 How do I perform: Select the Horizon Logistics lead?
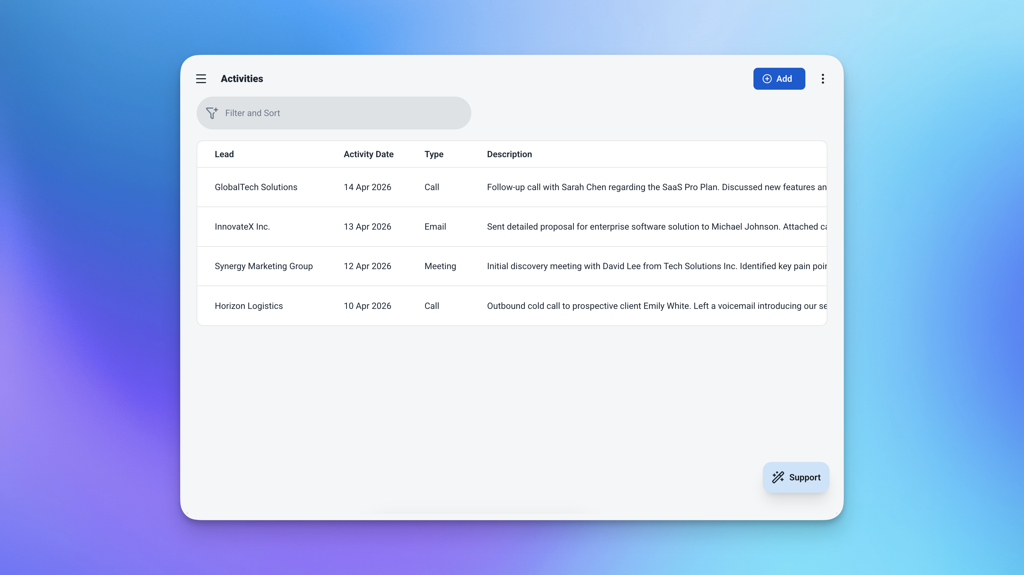point(249,306)
